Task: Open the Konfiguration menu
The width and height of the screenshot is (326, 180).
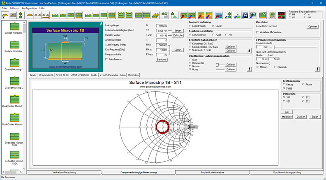Action: (29, 8)
